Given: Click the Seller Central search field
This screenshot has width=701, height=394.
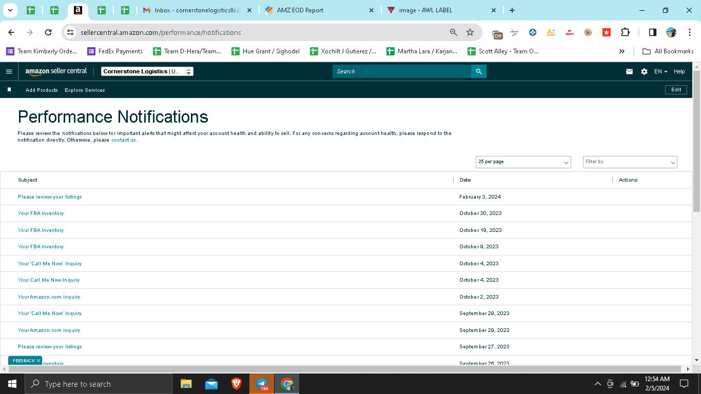Looking at the screenshot, I should coord(402,71).
